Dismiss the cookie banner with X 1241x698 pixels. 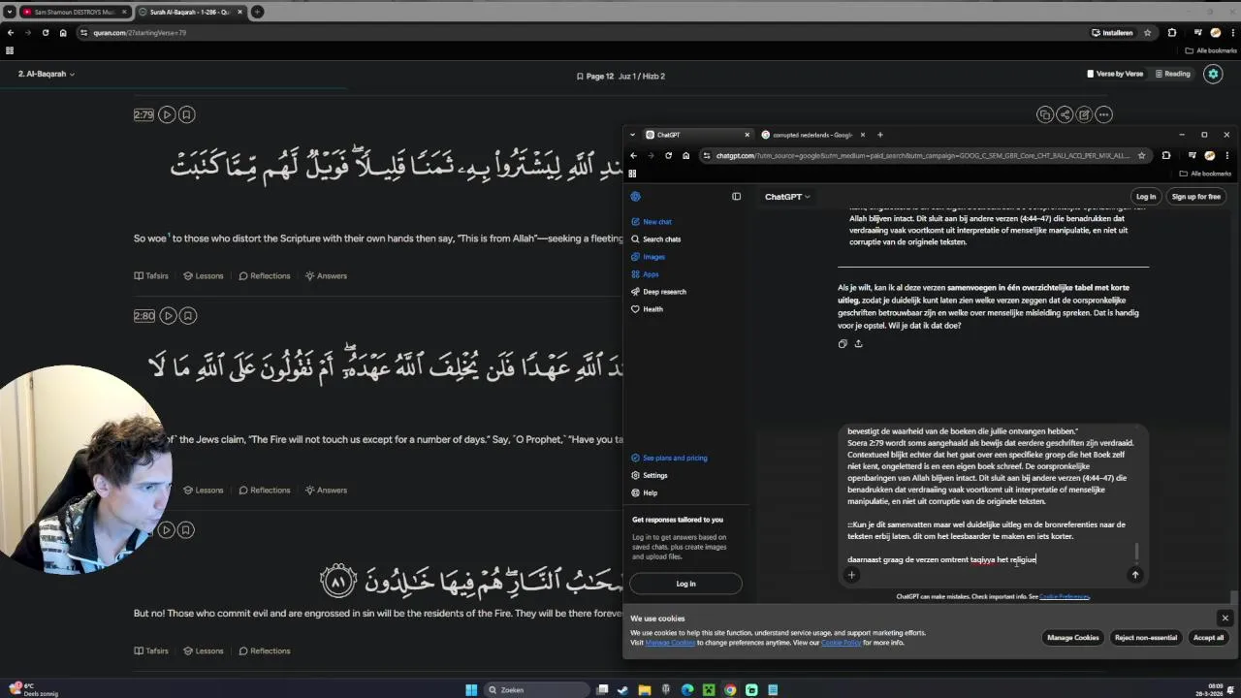(1225, 619)
